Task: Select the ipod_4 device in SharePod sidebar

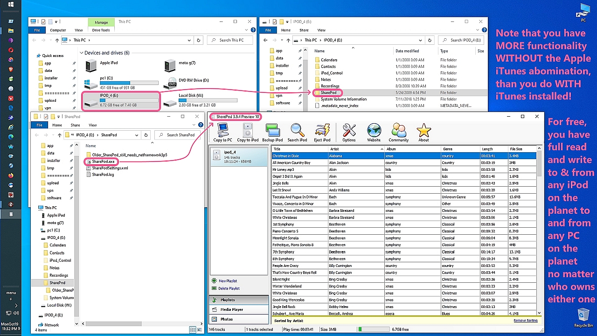Action: coord(240,157)
